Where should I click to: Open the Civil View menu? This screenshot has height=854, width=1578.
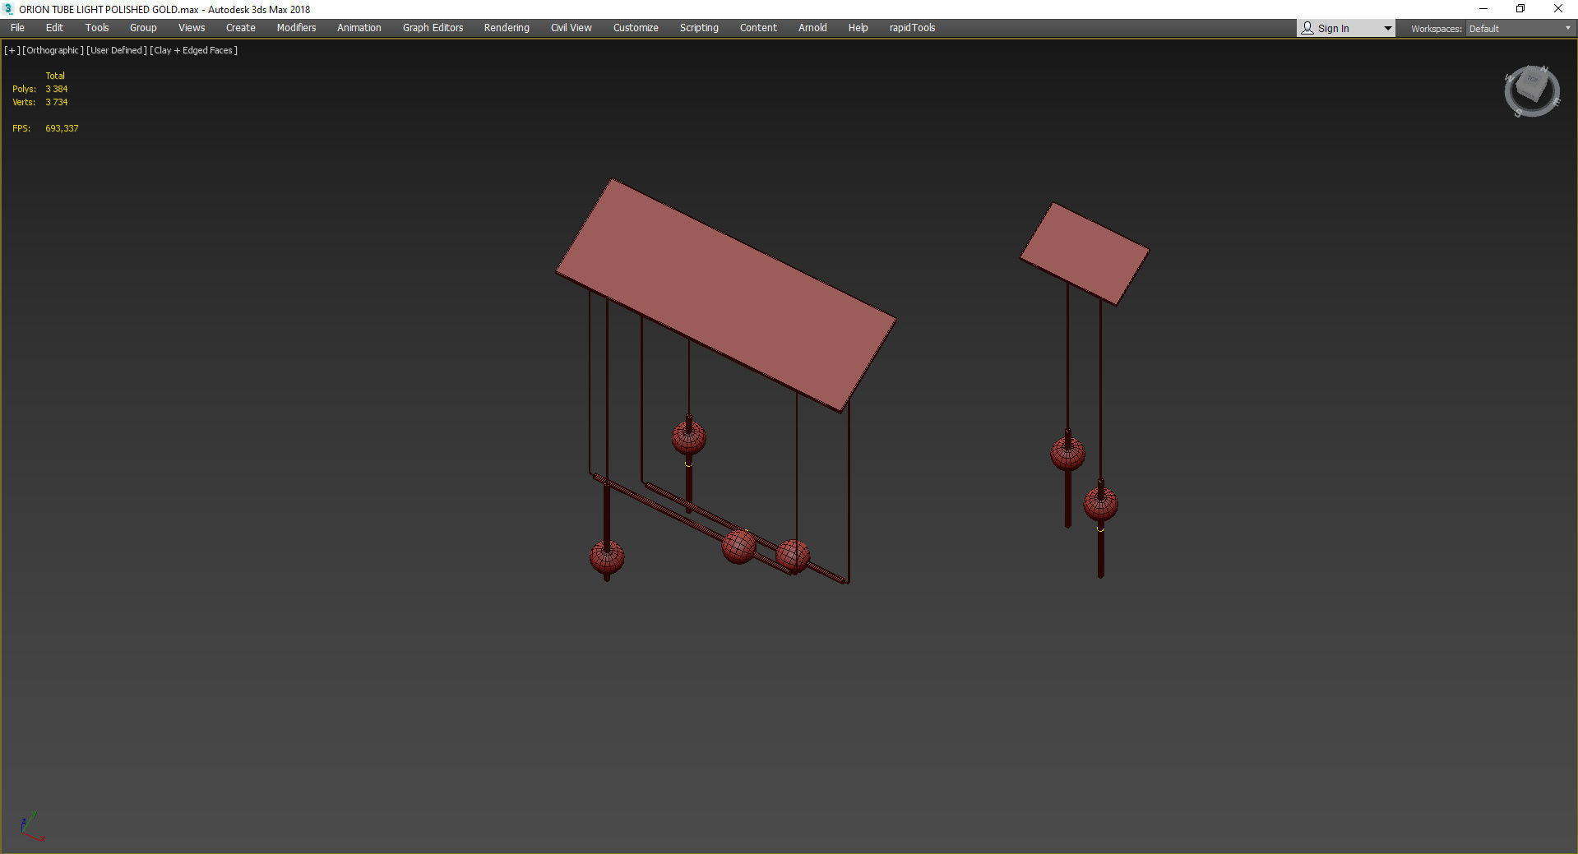[572, 28]
